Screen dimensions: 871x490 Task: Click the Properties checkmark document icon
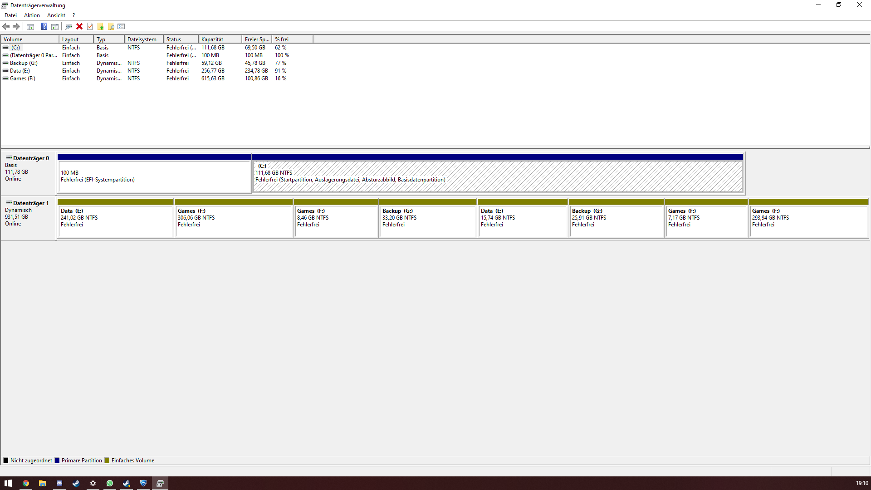coord(90,26)
